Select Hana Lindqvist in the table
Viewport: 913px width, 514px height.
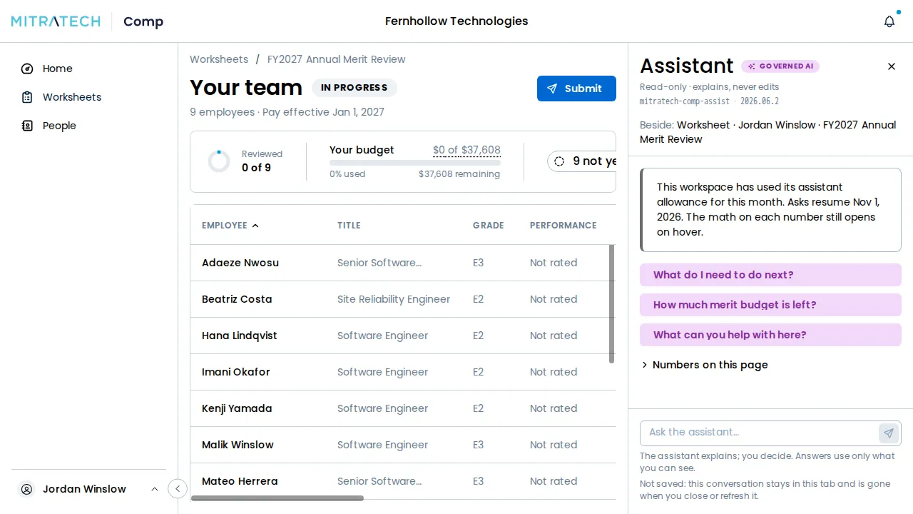[x=403, y=336]
